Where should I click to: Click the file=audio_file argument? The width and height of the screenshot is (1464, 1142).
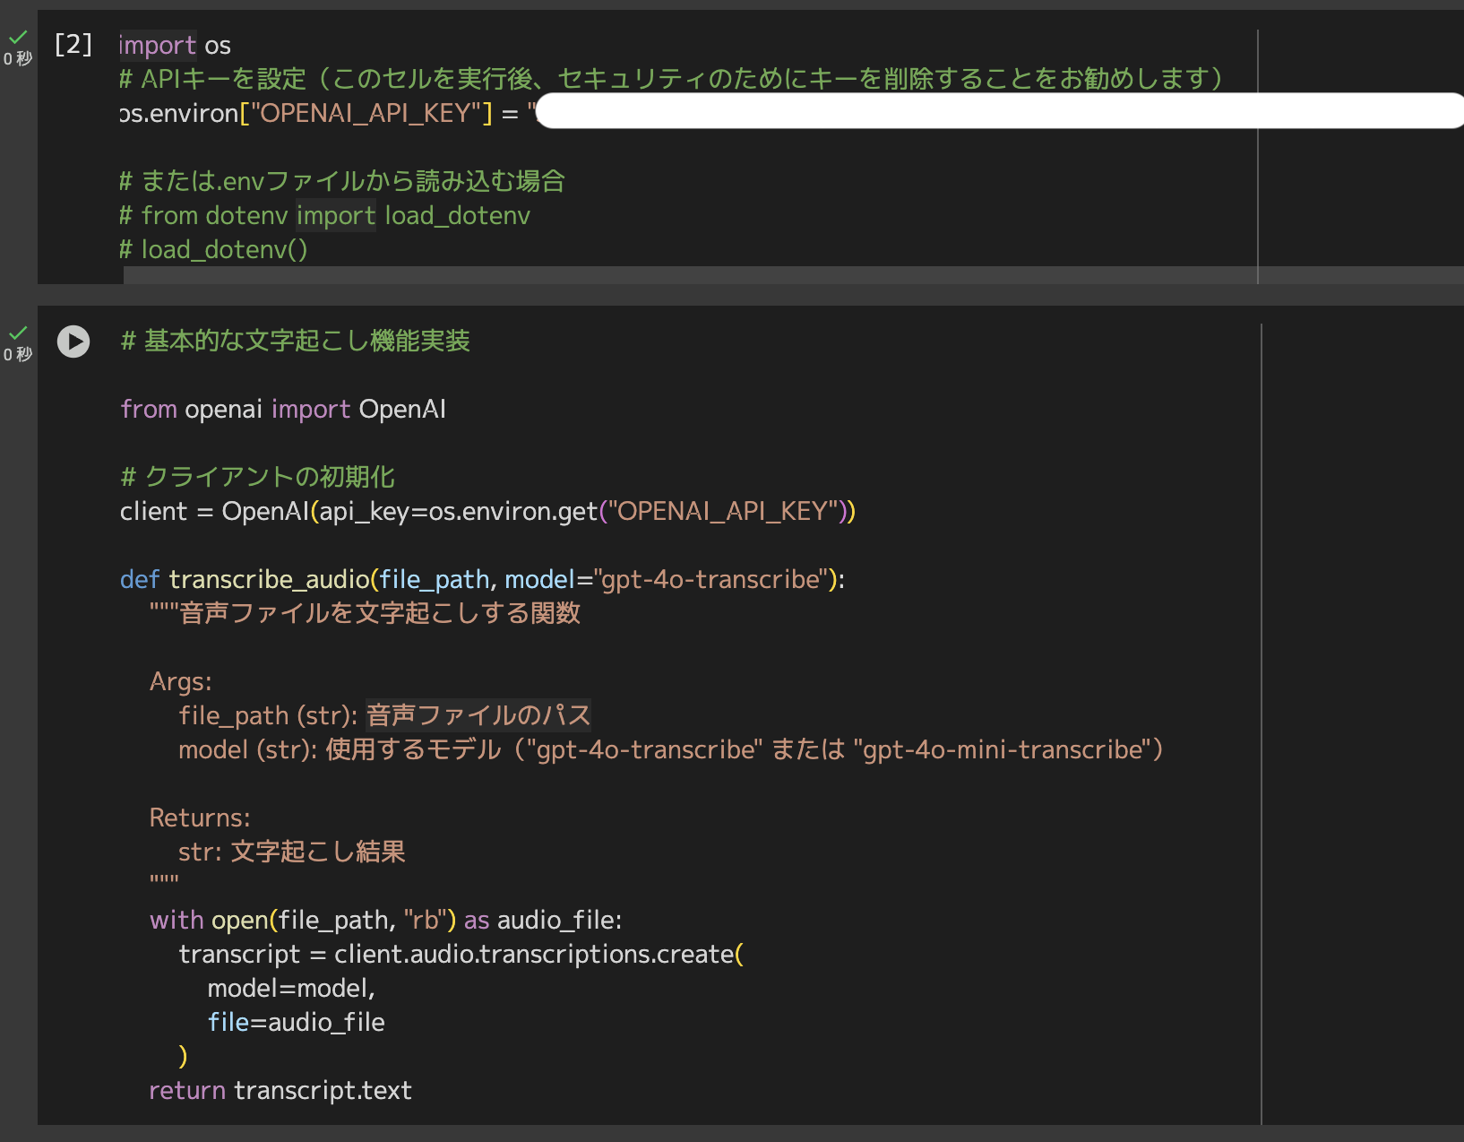297,1022
